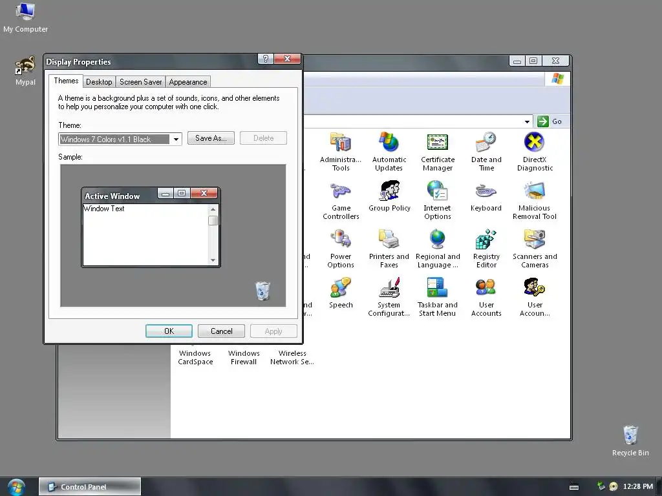
Task: Confirm with the OK button
Action: pyautogui.click(x=169, y=331)
